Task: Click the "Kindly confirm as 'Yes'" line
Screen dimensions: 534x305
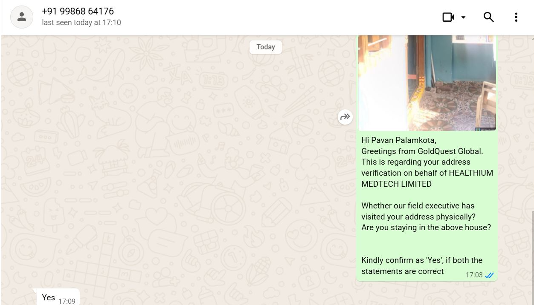Action: point(421,260)
